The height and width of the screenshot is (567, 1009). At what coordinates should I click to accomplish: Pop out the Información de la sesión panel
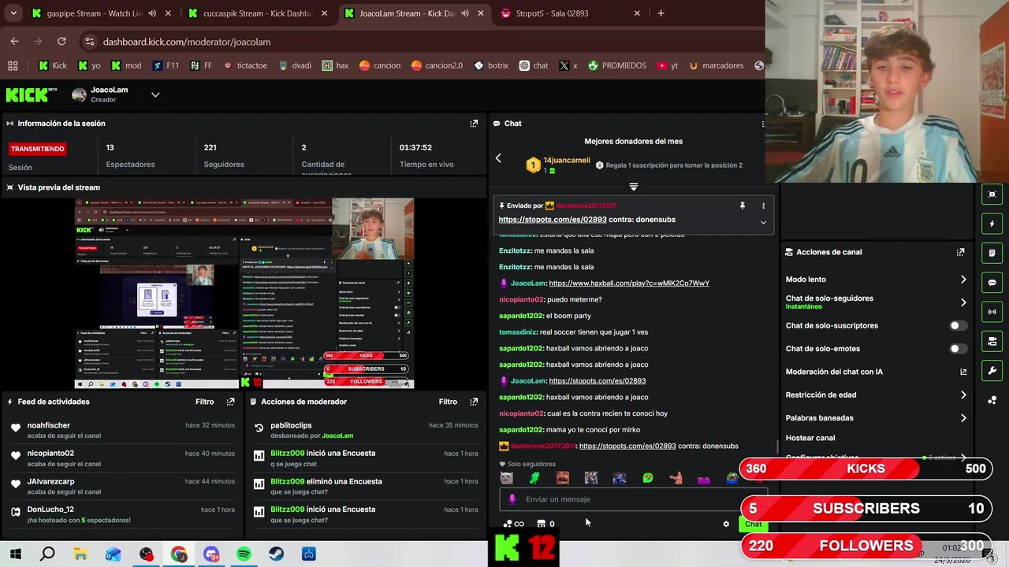(x=474, y=124)
